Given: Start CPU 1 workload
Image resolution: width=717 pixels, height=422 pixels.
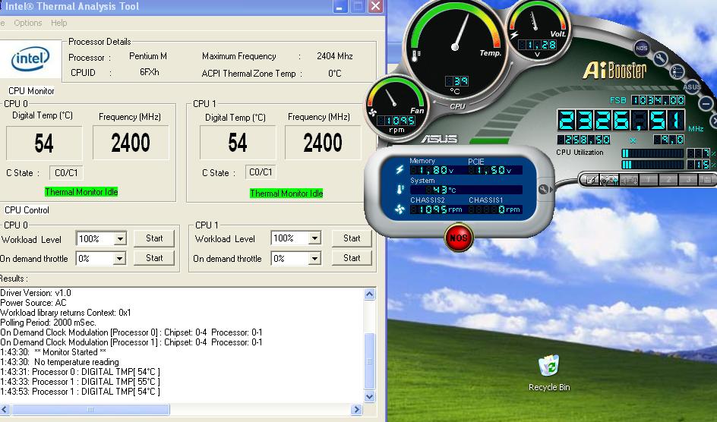Looking at the screenshot, I should (352, 238).
